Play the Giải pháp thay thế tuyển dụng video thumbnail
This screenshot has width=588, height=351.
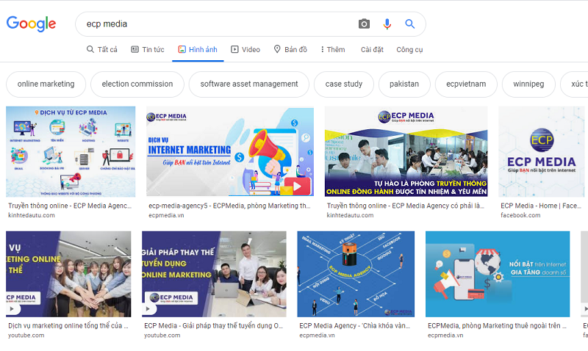pyautogui.click(x=214, y=274)
